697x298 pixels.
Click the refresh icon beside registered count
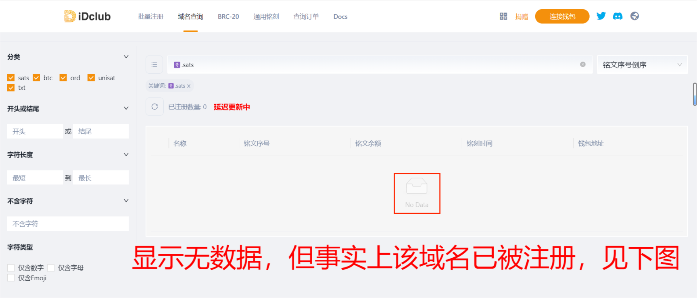point(154,107)
